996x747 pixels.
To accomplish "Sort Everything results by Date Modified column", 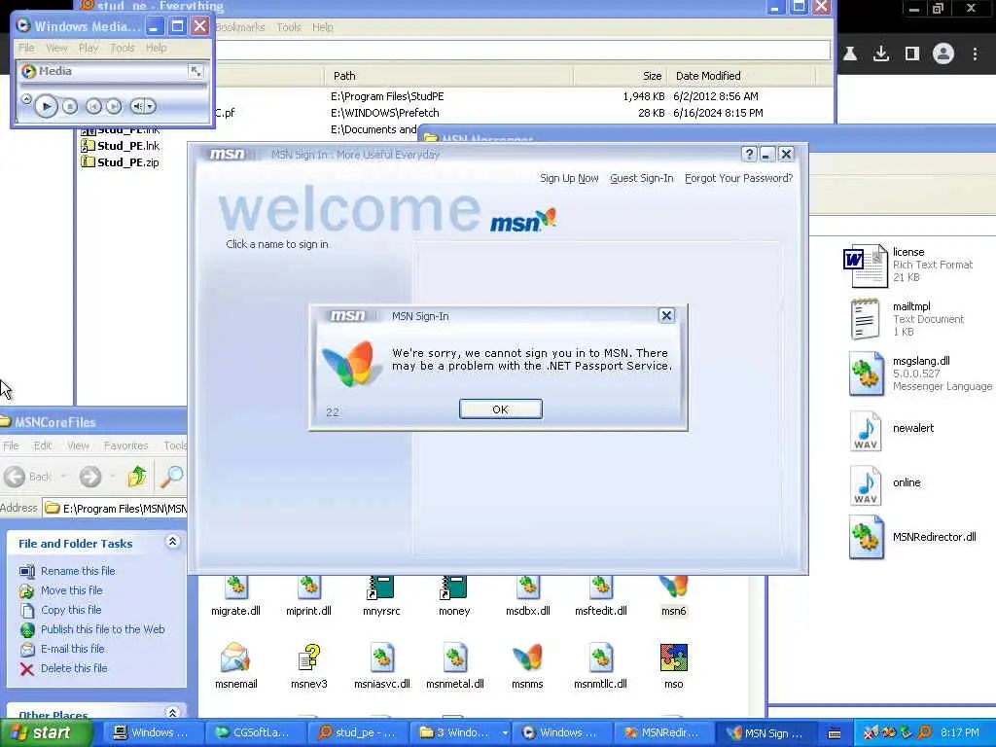I will click(742, 76).
